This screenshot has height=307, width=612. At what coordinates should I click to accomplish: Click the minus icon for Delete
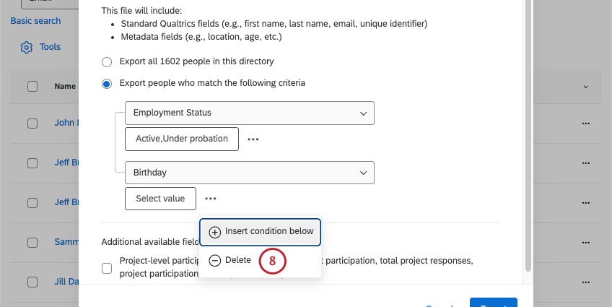point(214,260)
